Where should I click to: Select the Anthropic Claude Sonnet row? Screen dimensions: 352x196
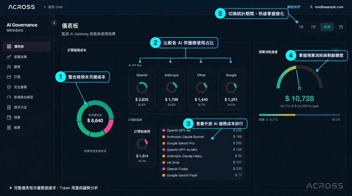(x=202, y=137)
